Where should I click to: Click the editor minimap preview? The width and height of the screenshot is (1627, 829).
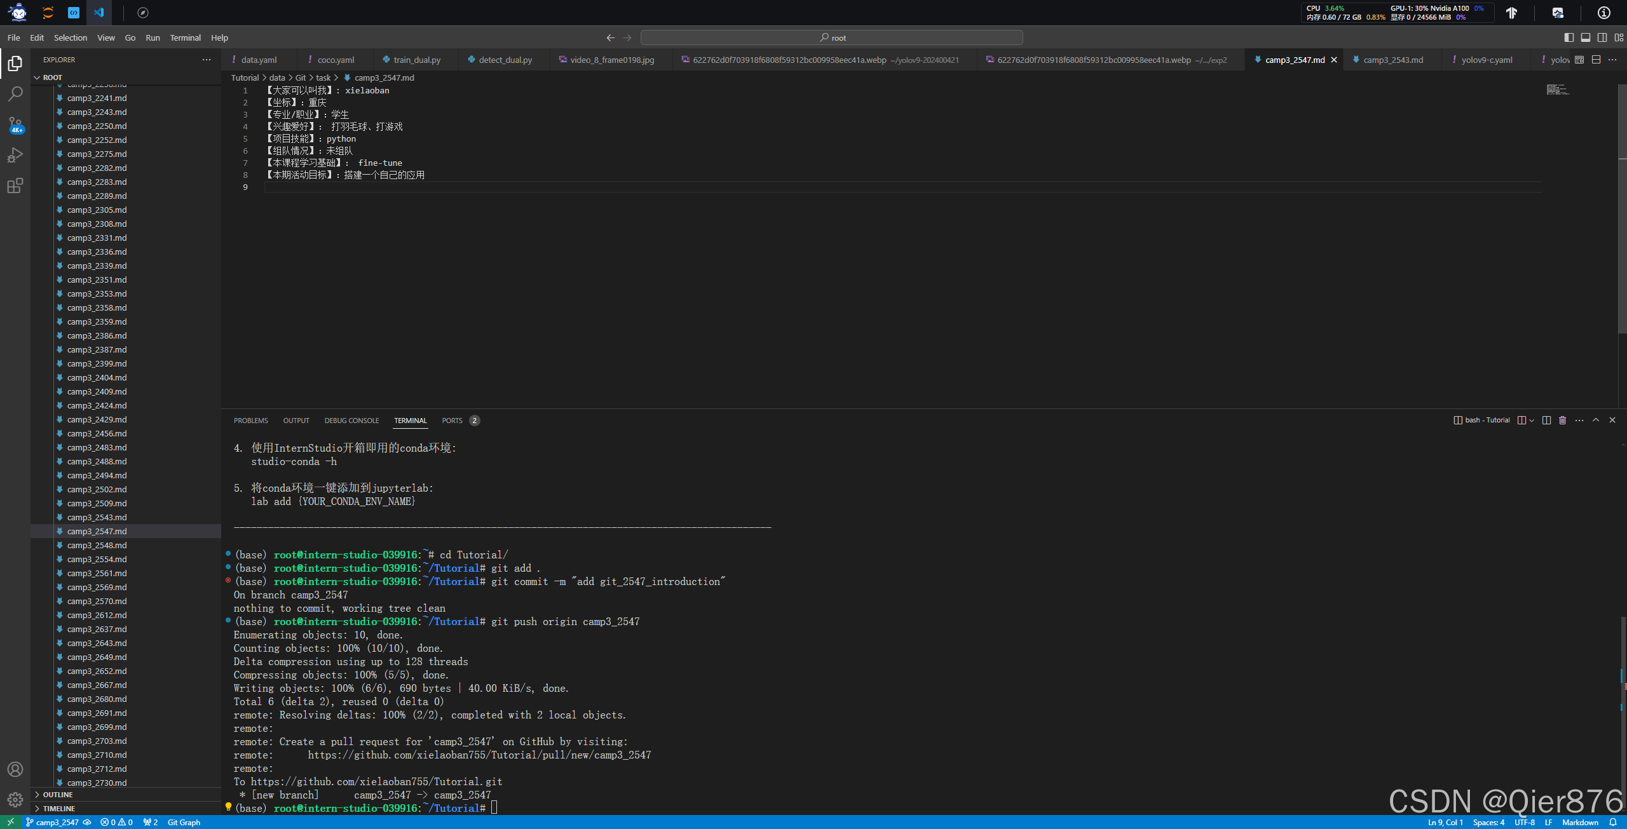[1557, 90]
